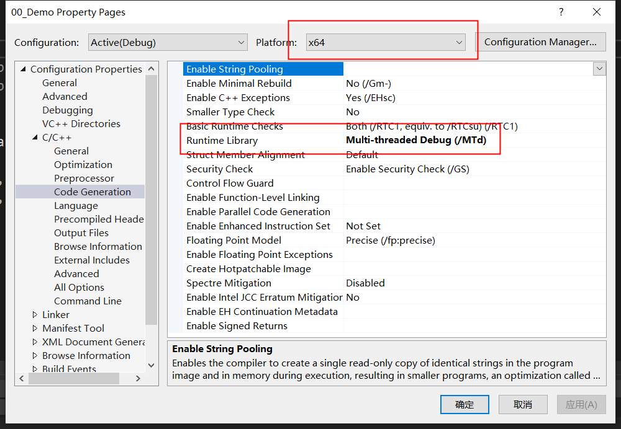621x429 pixels.
Task: Click the tree horizontal scroll right arrow
Action: [x=138, y=378]
